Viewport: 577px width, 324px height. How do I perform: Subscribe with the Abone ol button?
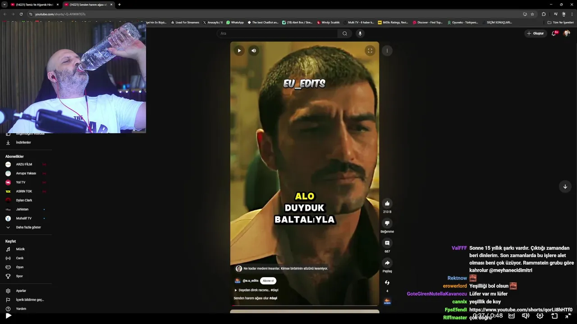pos(268,281)
